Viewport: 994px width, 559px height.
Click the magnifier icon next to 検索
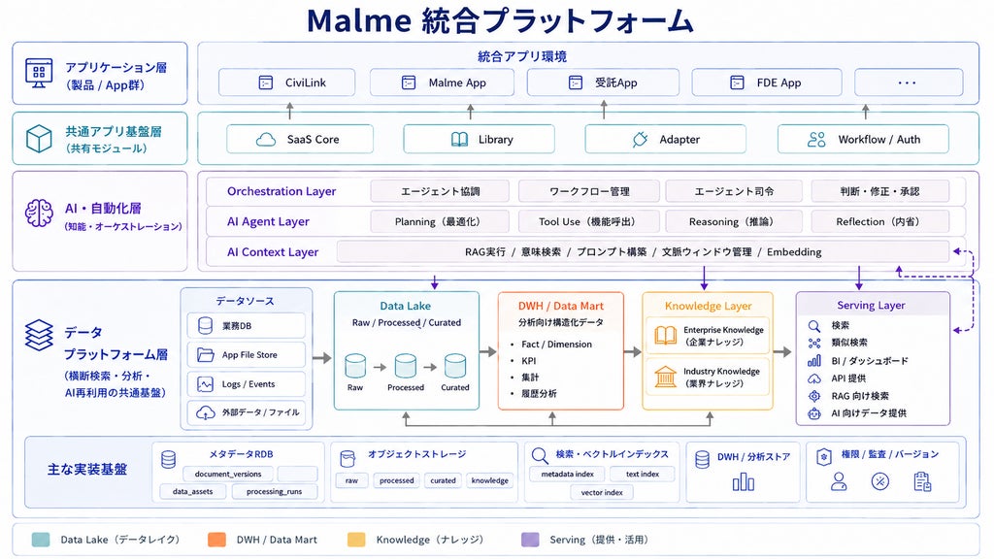(814, 326)
